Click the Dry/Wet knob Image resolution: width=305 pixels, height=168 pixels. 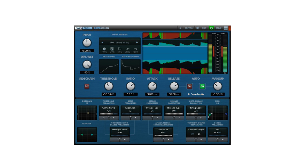point(87,65)
